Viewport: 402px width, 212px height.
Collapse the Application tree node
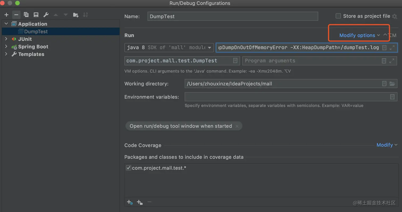6,24
